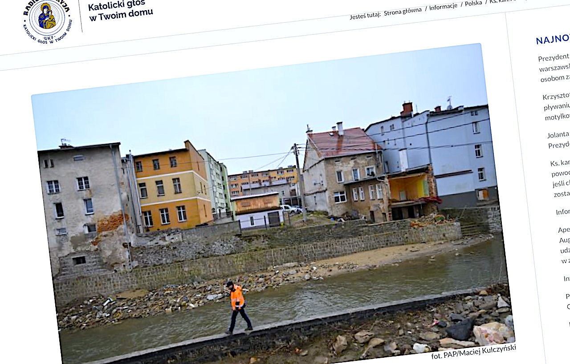Open the sidebar news starting with 'Infor'

pyautogui.click(x=563, y=211)
